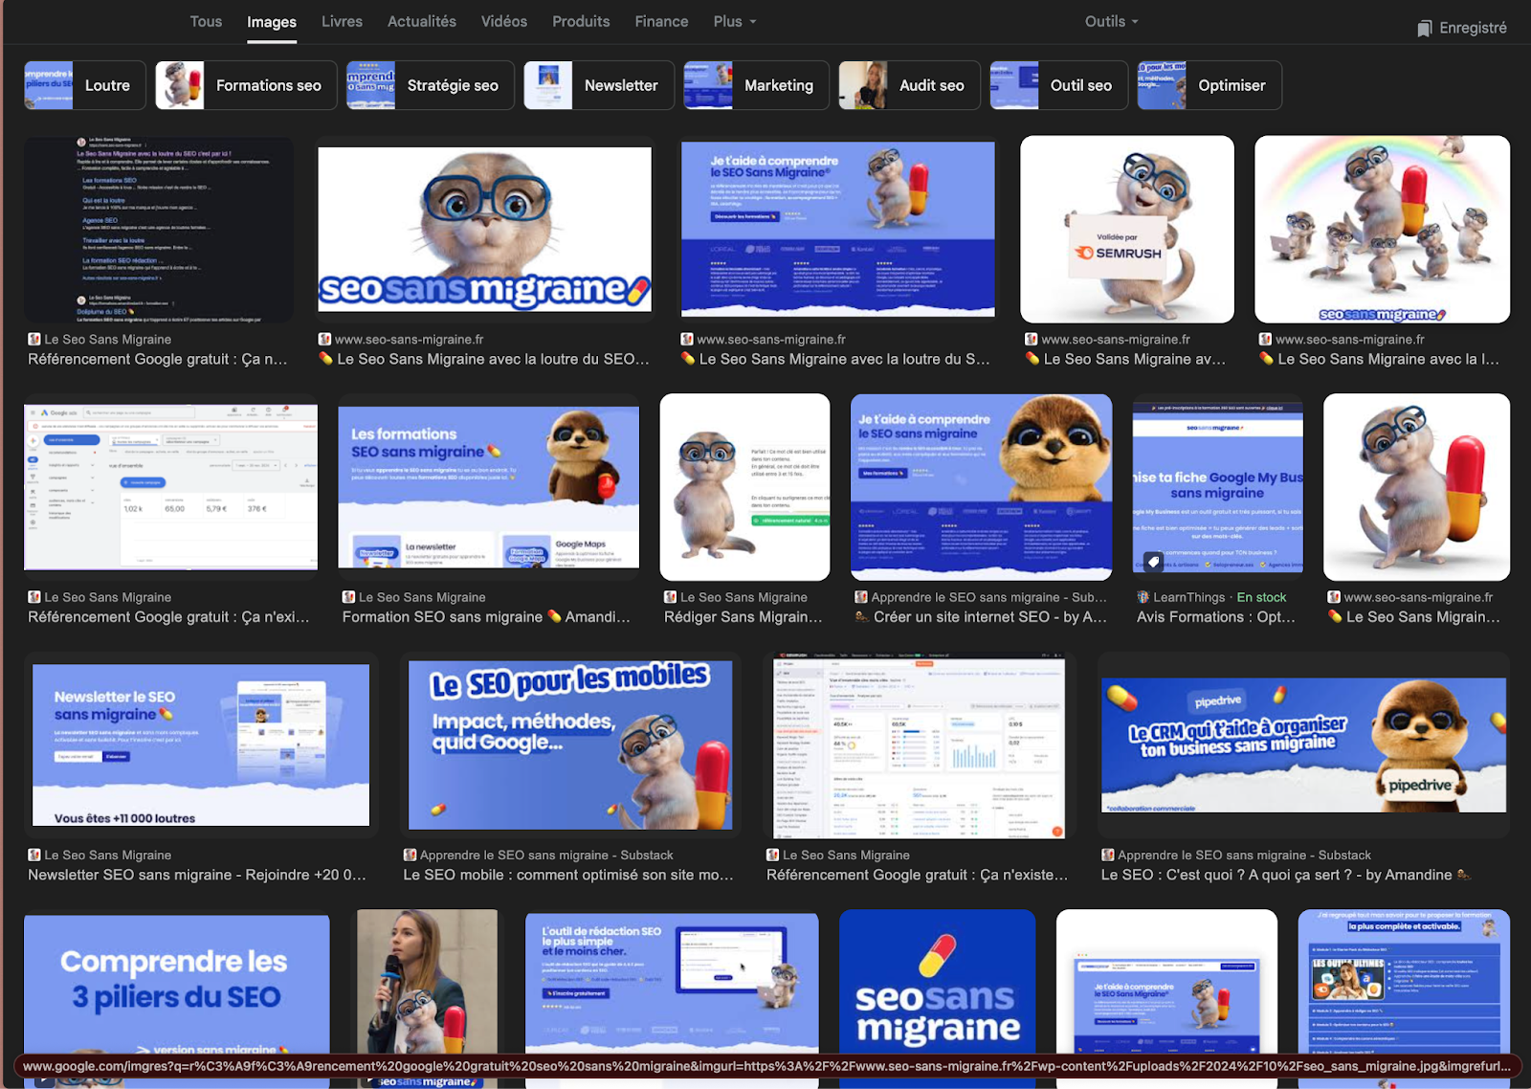Open the Les formations SEO sans migraine image

[x=488, y=487]
